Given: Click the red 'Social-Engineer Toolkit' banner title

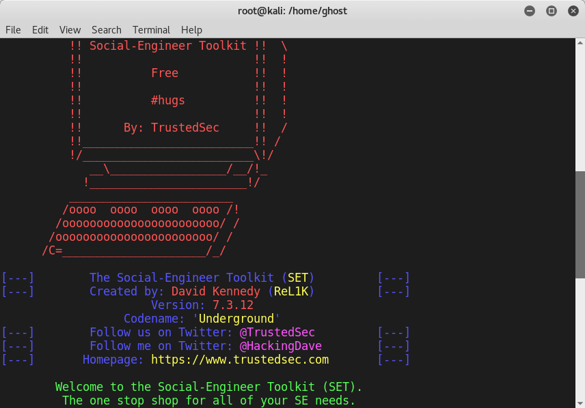Looking at the screenshot, I should click(x=168, y=46).
